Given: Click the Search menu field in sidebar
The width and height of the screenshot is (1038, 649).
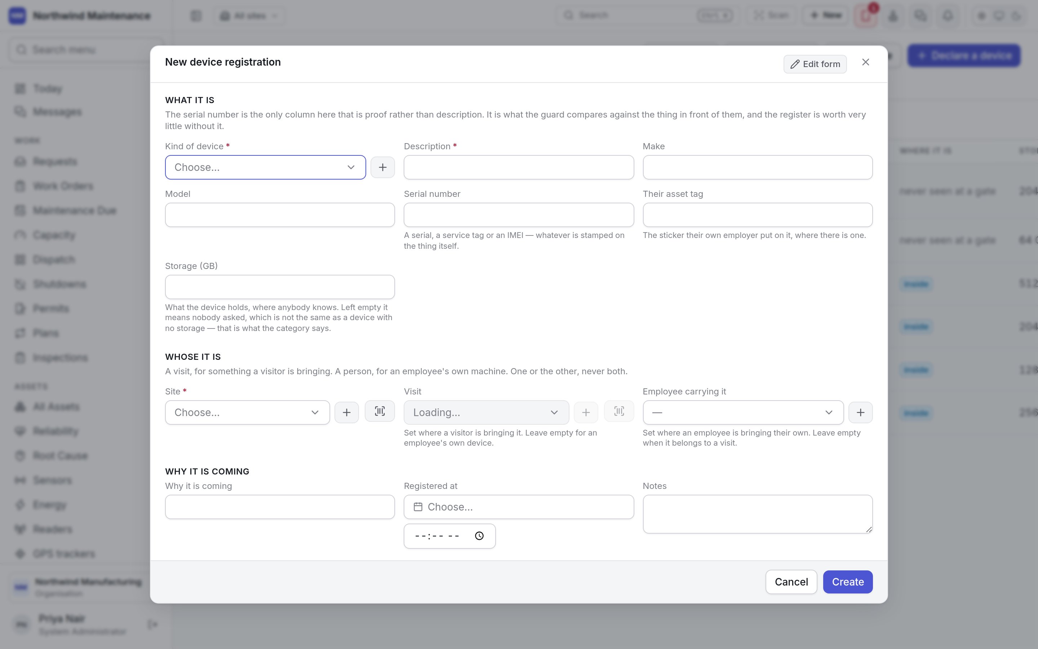Looking at the screenshot, I should [86, 50].
